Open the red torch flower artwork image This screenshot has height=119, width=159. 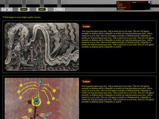tap(42, 98)
